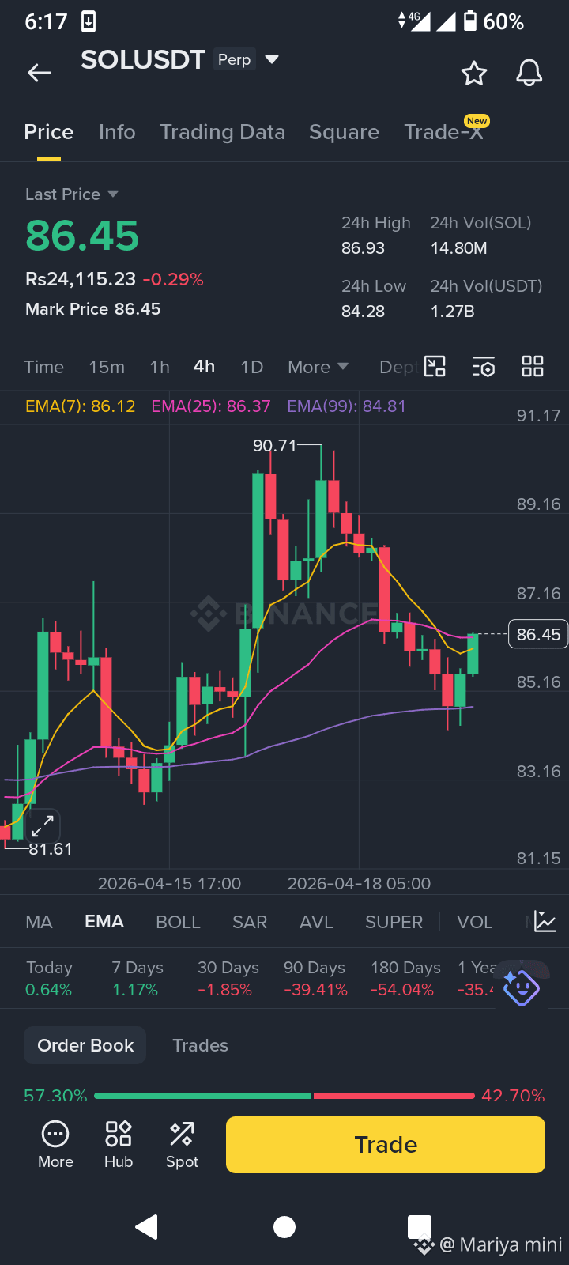This screenshot has height=1265, width=569.
Task: Tap the 90.71 high marker on chart
Action: click(x=274, y=446)
